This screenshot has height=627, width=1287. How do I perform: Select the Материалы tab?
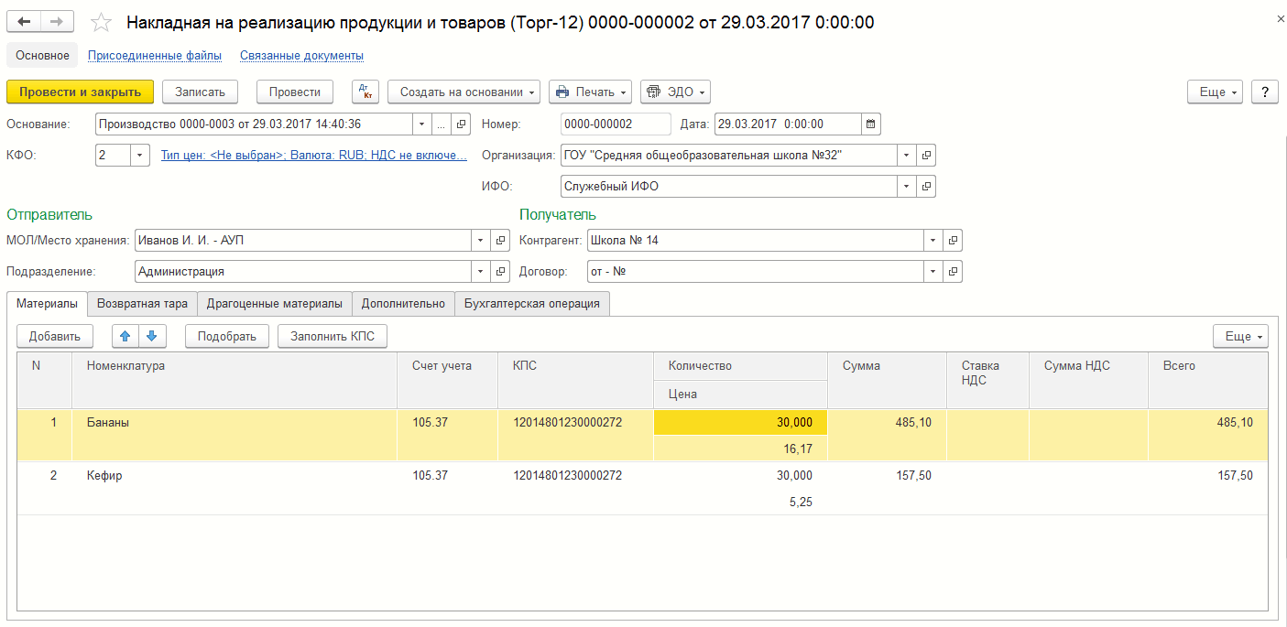pyautogui.click(x=47, y=303)
